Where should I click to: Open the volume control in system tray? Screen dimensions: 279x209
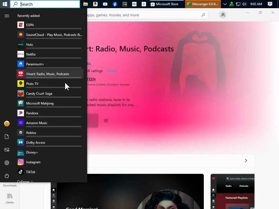point(244,4)
